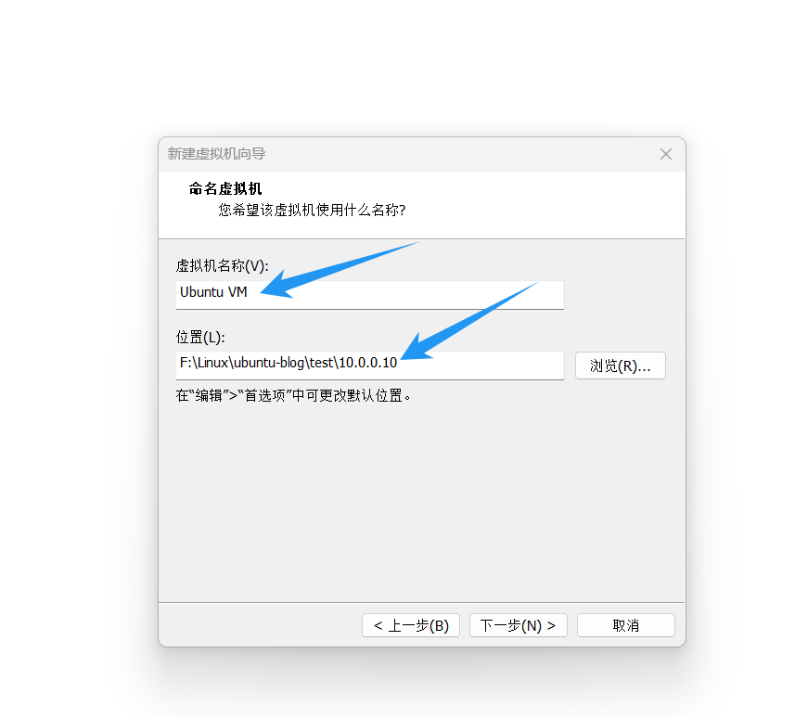This screenshot has width=795, height=718.
Task: Select the virtual machine name field
Action: point(369,294)
